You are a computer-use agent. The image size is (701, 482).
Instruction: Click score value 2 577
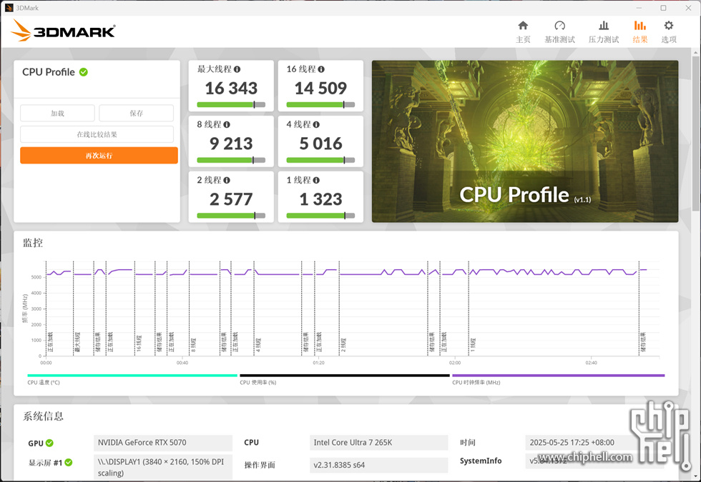coord(231,199)
